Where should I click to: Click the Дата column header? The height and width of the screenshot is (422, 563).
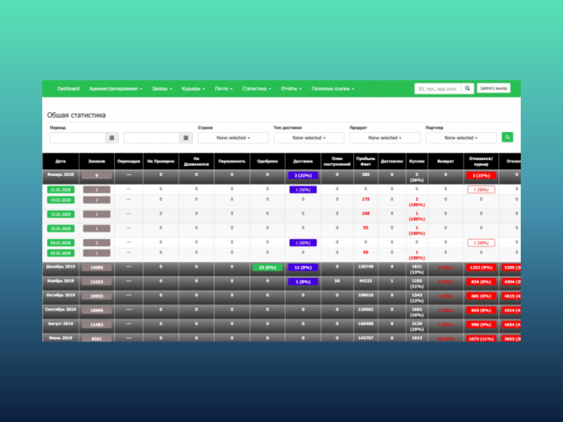61,161
